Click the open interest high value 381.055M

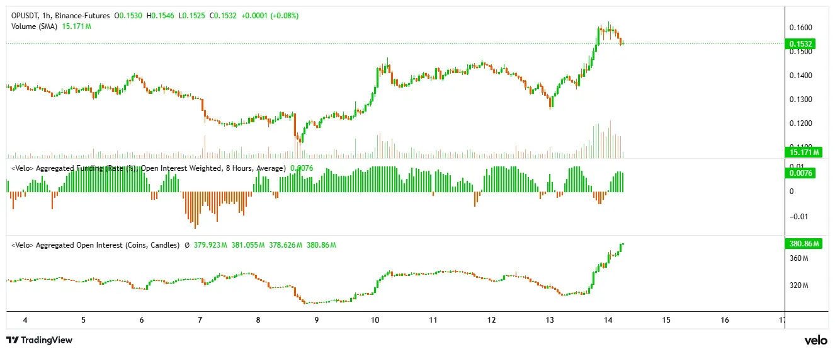[248, 245]
